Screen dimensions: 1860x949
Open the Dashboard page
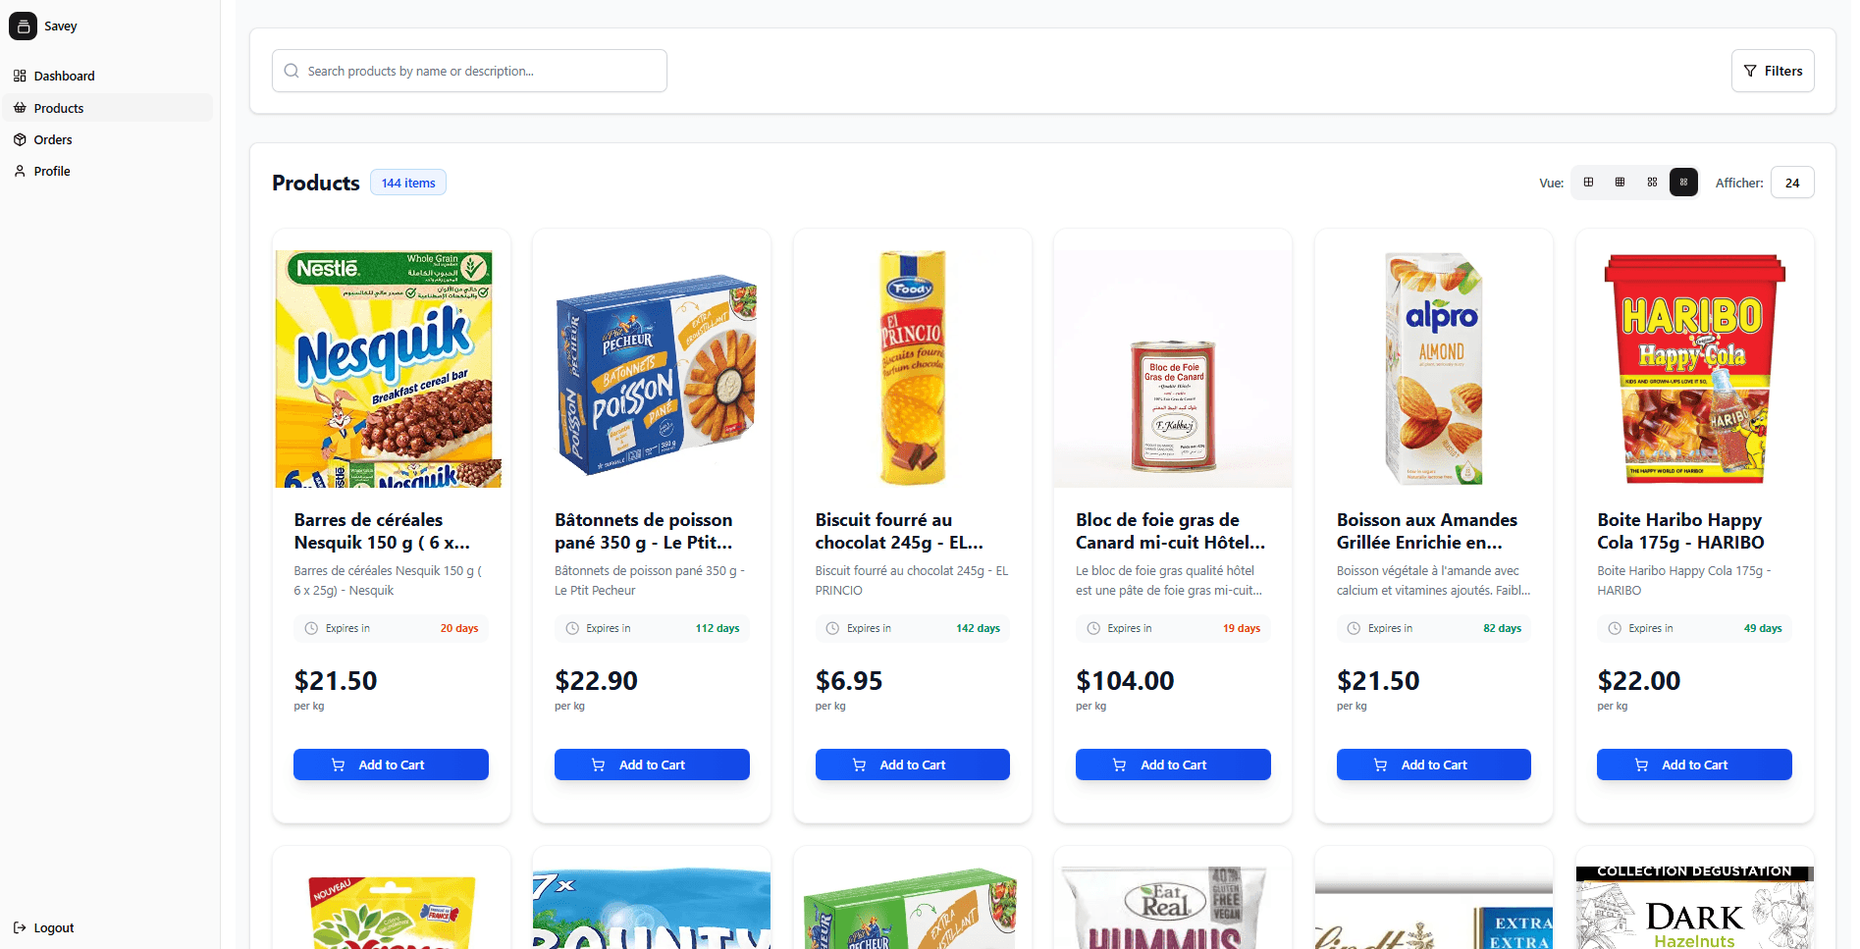tap(64, 76)
